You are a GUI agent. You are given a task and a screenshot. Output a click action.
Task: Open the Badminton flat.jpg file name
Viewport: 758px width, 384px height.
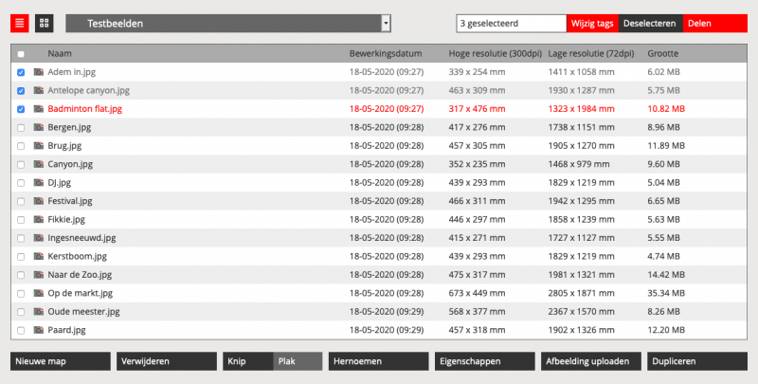tap(84, 109)
